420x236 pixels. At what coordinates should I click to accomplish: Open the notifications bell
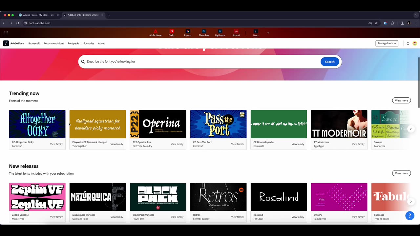coord(408,43)
